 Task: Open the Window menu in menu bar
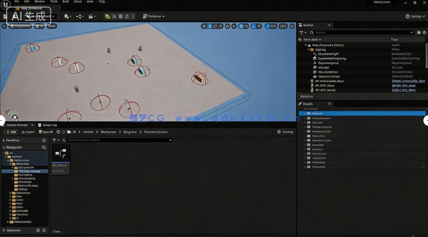click(x=40, y=2)
